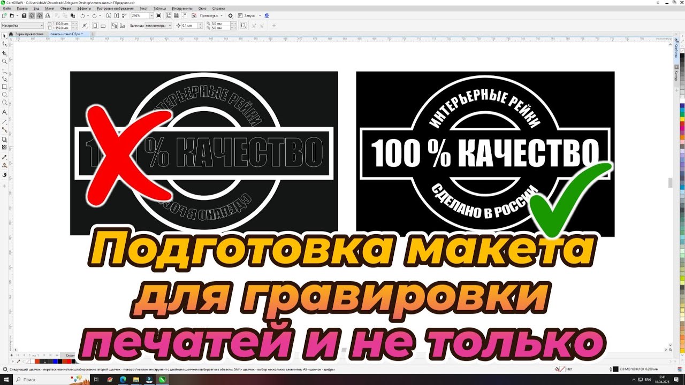
Task: Click the Redo arrow icon
Action: tap(94, 16)
